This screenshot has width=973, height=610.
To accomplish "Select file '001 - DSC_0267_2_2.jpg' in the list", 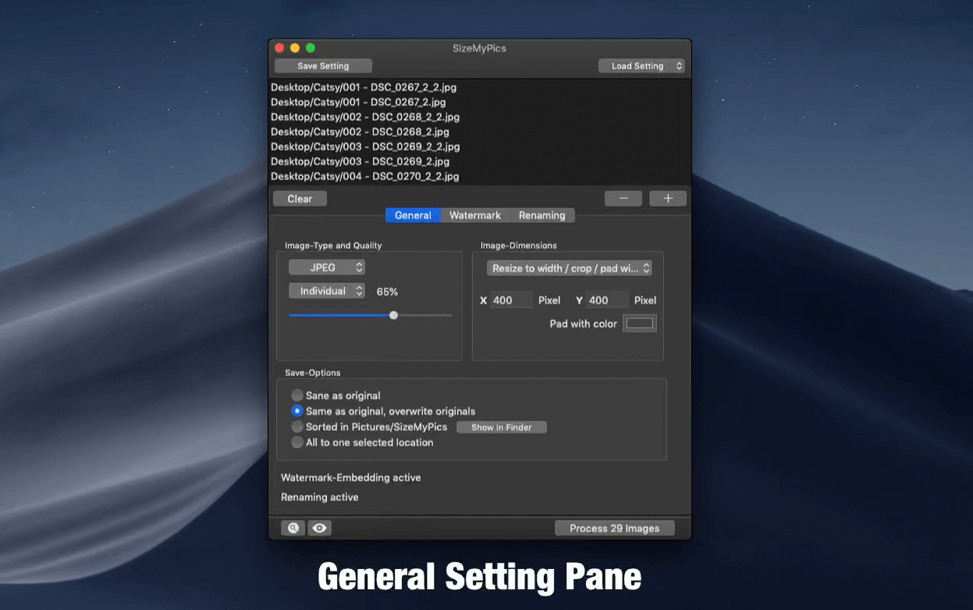I will [364, 87].
